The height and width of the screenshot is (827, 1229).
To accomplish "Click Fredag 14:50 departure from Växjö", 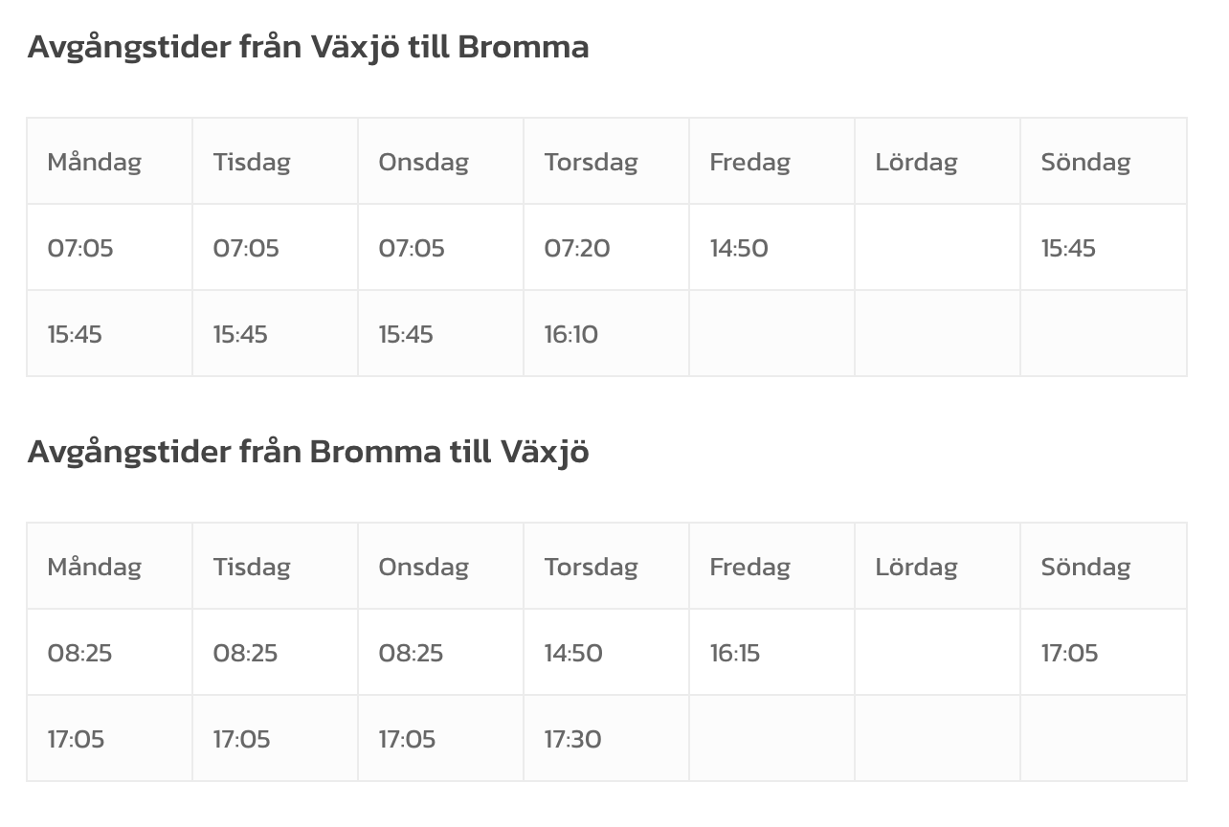I will click(739, 249).
